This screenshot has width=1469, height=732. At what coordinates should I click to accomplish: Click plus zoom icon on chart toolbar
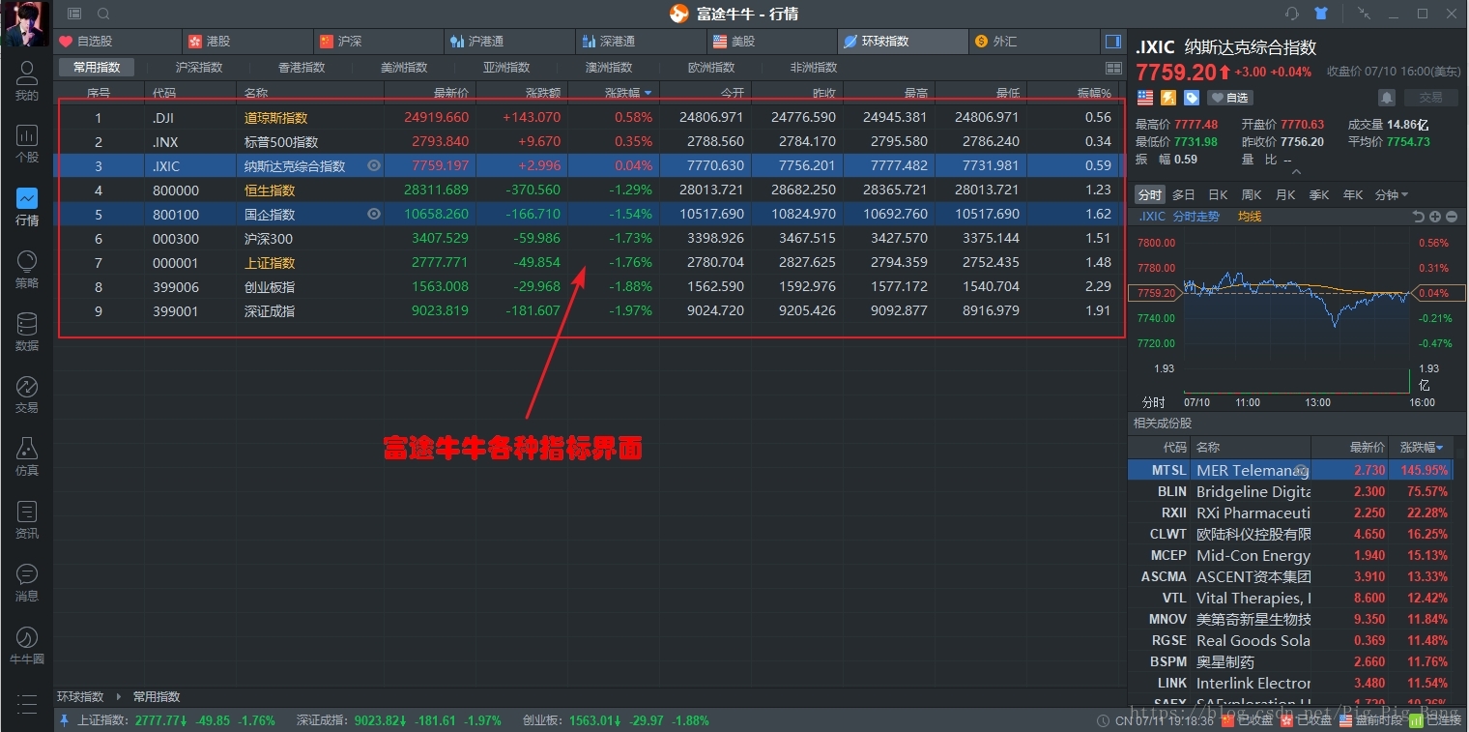pyautogui.click(x=1435, y=217)
